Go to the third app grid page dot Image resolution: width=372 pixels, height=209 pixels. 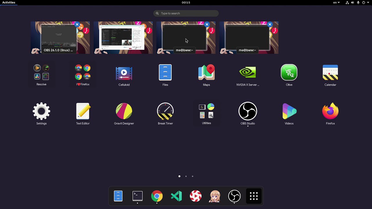(x=192, y=176)
